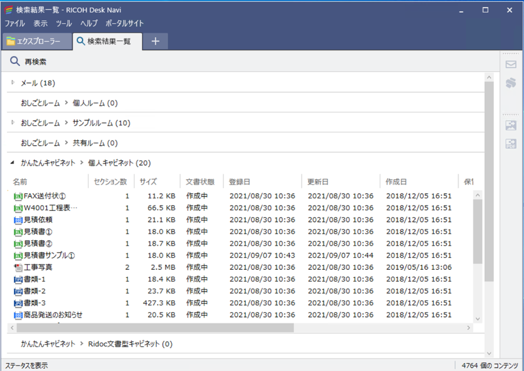Click the FAX送付状① file icon
The image size is (524, 371).
click(x=18, y=196)
